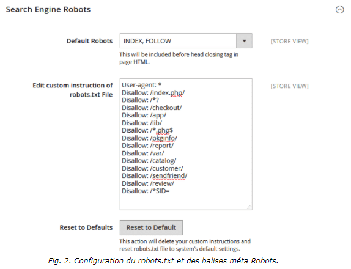
Task: Click inside the robots.txt instructions textarea
Action: (186, 144)
